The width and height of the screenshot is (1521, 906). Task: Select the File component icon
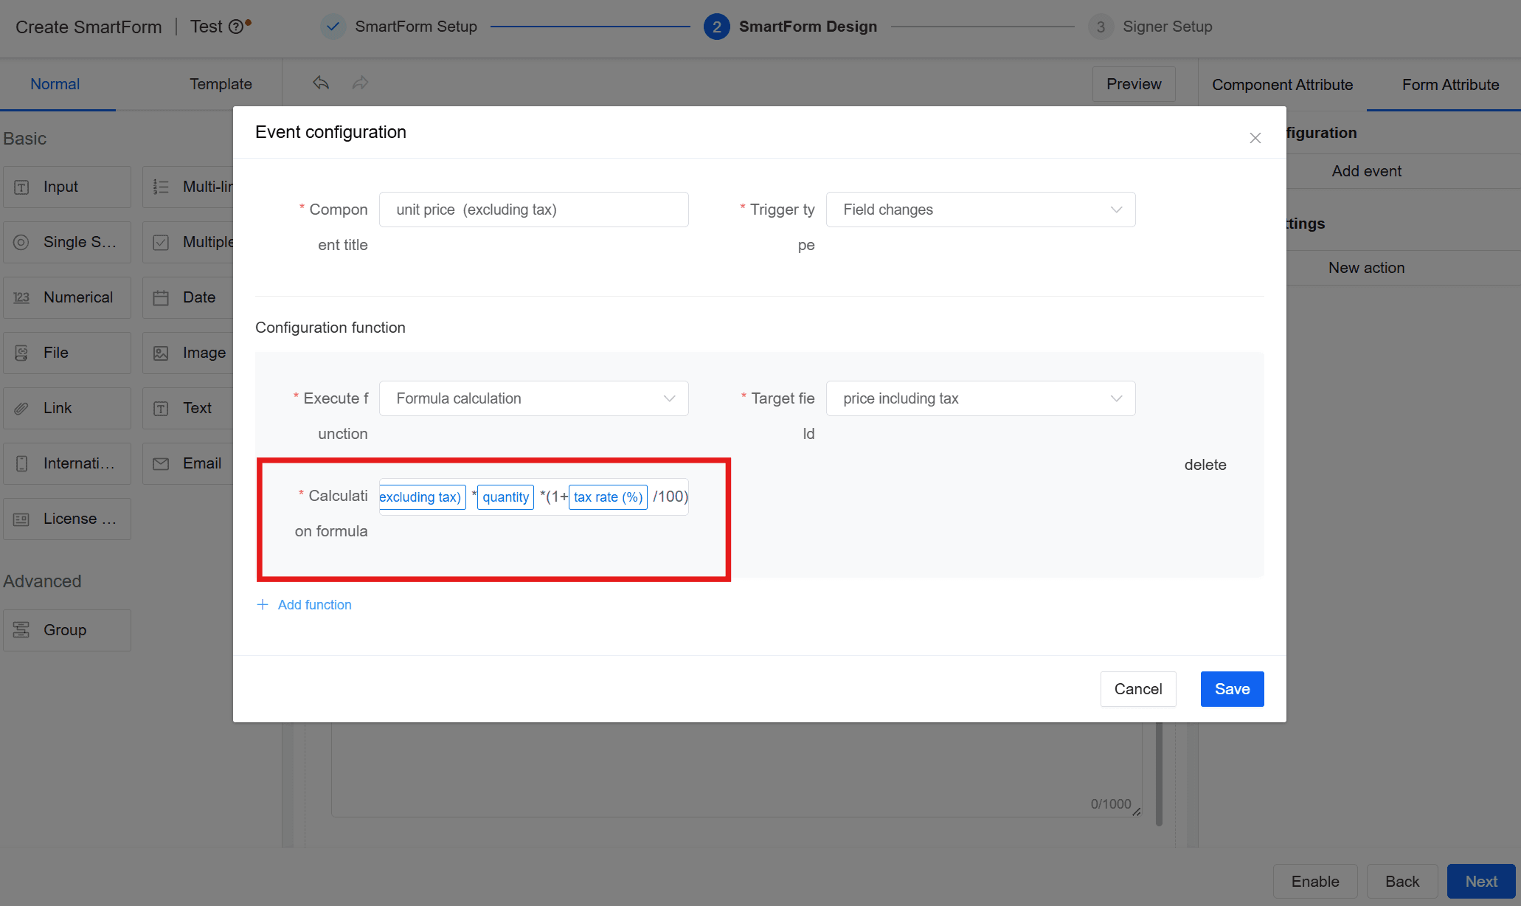point(21,353)
